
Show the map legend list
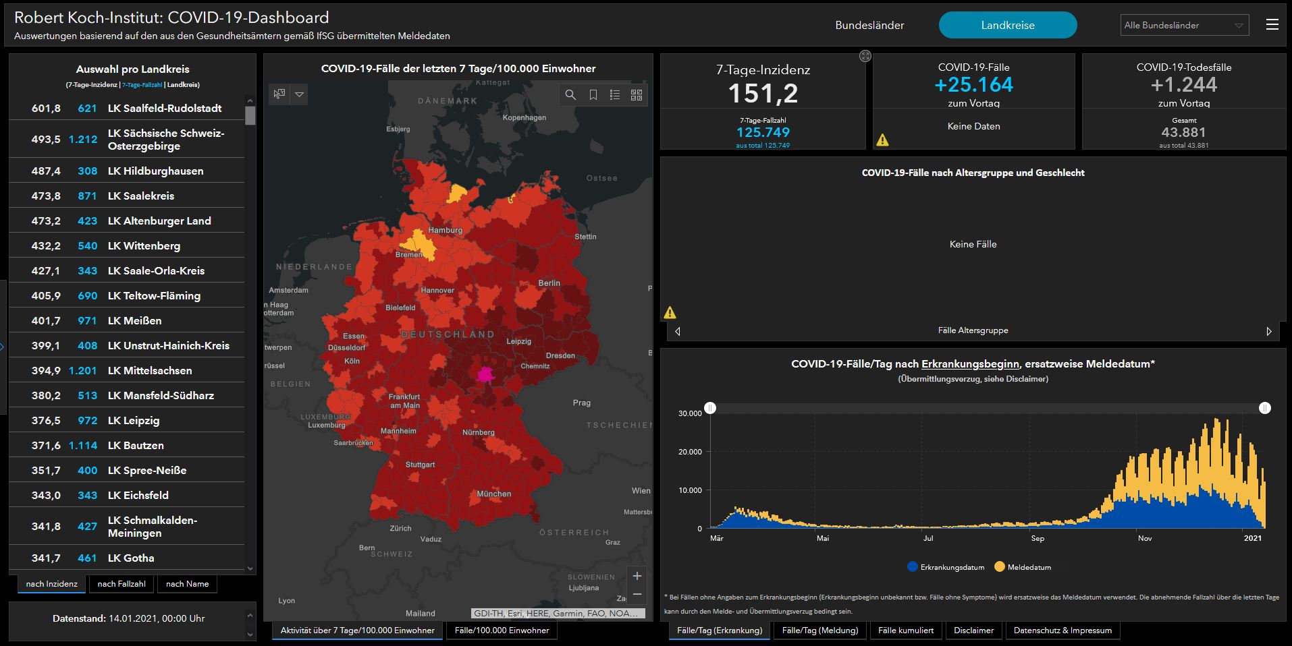point(615,95)
